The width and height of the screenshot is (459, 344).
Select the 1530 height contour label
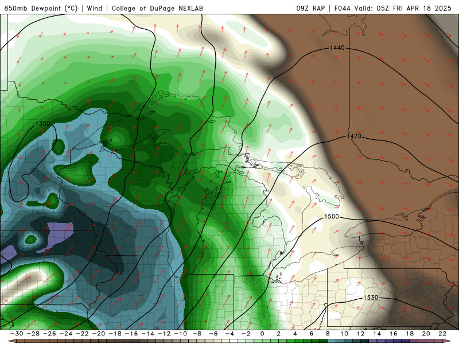tap(371, 298)
